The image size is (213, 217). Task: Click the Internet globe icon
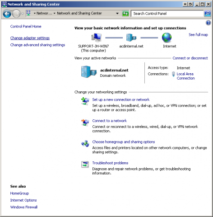167,38
